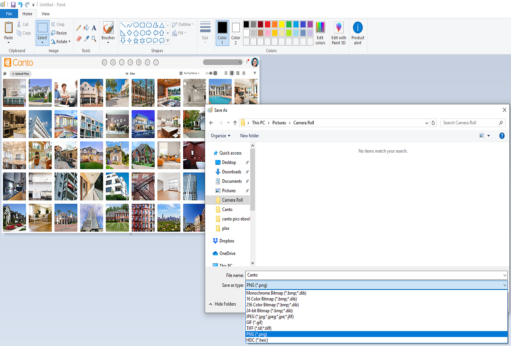Select the Magnifier tool
The image size is (511, 346).
(x=94, y=38)
